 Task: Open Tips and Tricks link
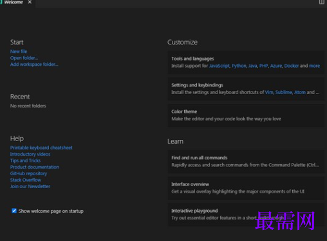click(25, 160)
